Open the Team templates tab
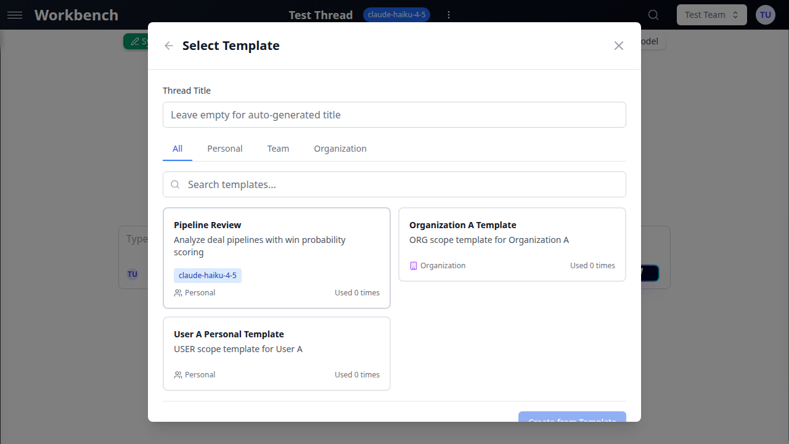 point(278,149)
